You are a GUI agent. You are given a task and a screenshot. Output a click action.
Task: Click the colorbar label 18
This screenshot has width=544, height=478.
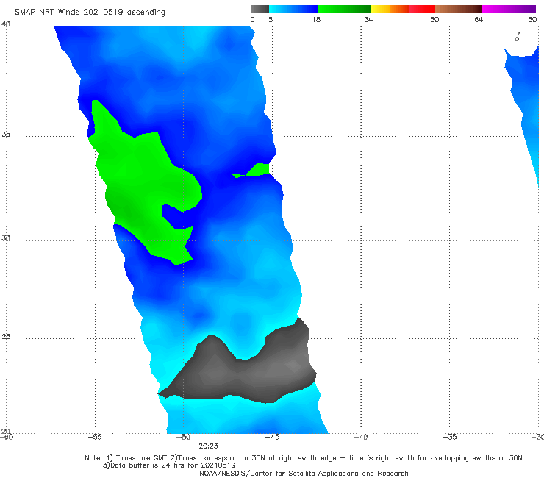(x=316, y=19)
